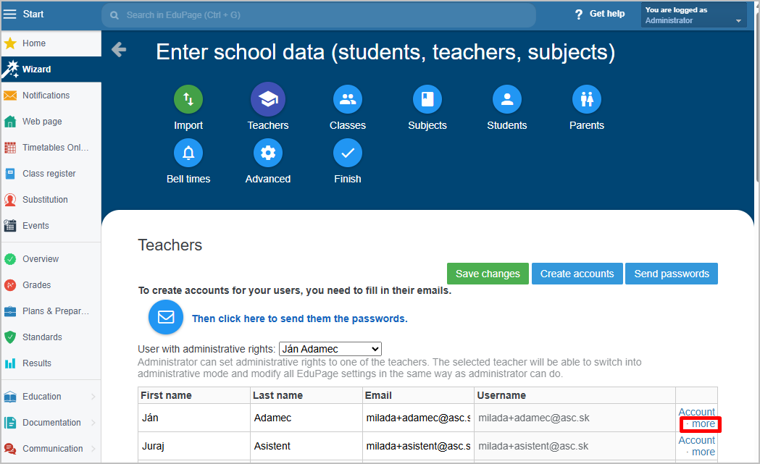Open Advanced settings gear icon
Image resolution: width=760 pixels, height=464 pixels.
coord(268,153)
